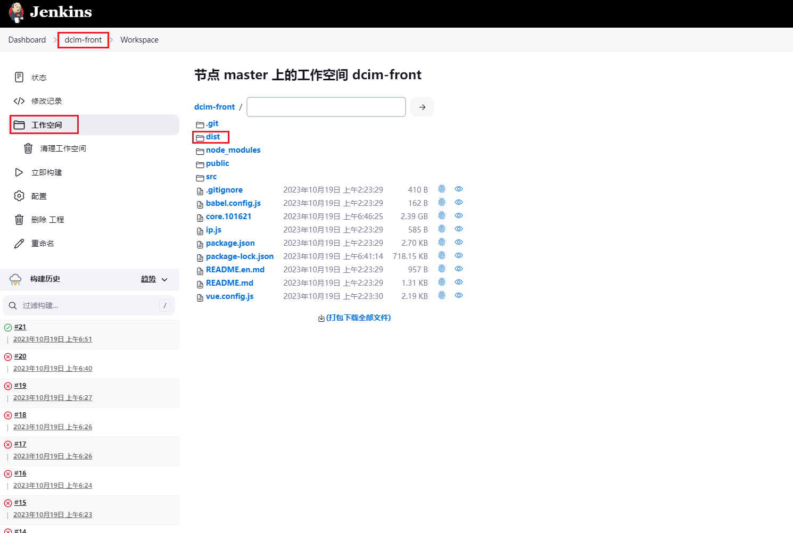View ip.js with eye icon
The width and height of the screenshot is (793, 533).
[x=459, y=229]
